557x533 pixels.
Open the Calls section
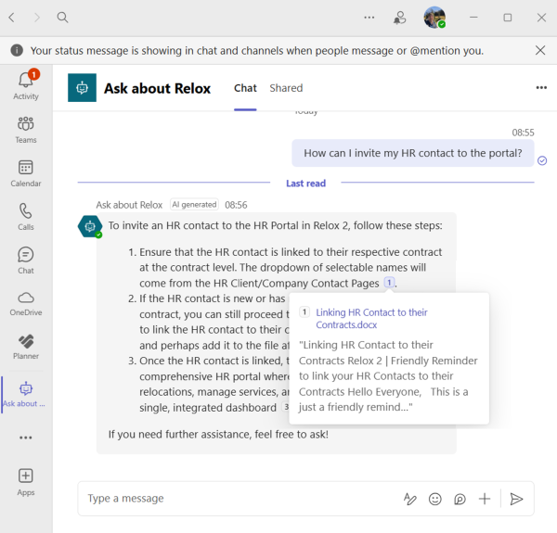(x=26, y=216)
